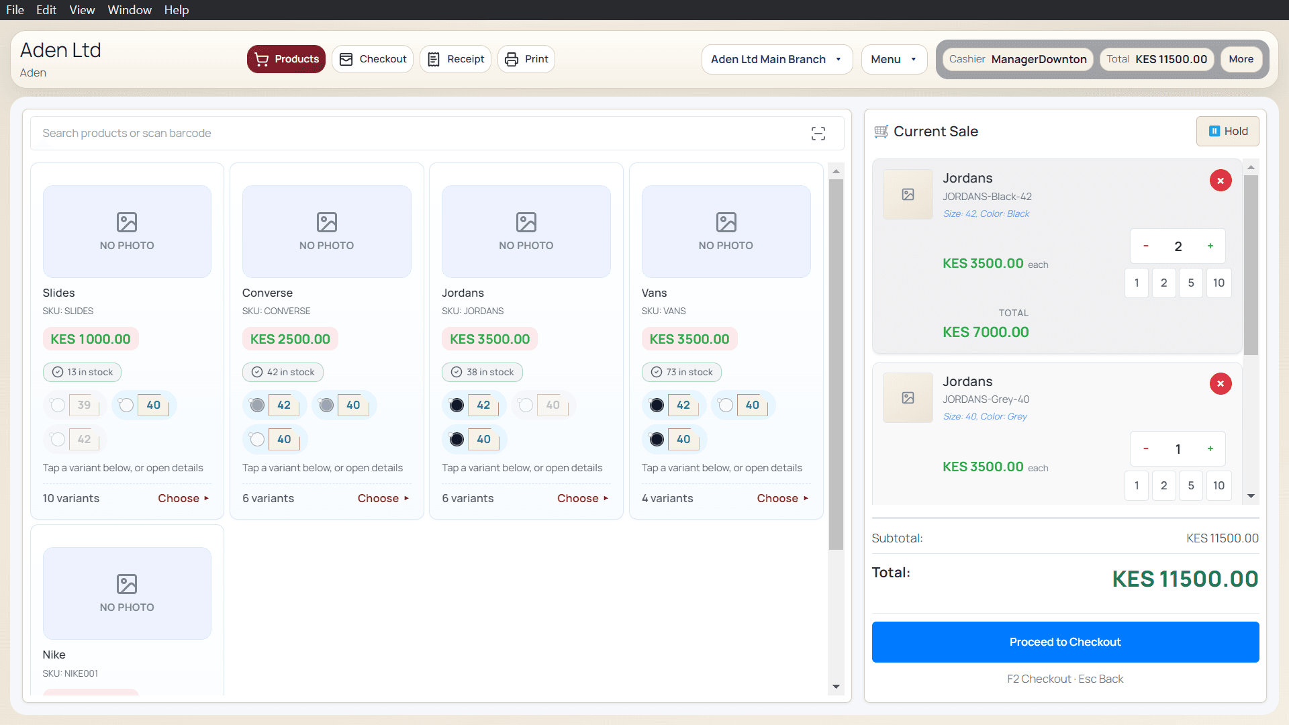Open the Nike product photo placeholder
1289x725 pixels.
point(127,593)
